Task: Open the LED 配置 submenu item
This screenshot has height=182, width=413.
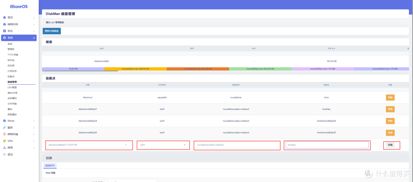Action: pyautogui.click(x=12, y=87)
